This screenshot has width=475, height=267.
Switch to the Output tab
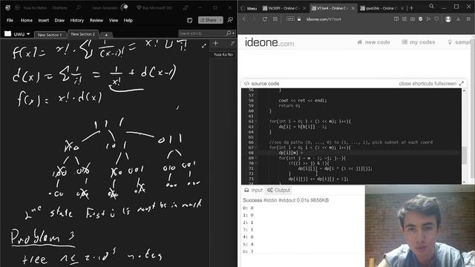(x=279, y=190)
